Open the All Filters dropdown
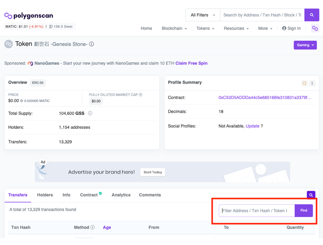The image size is (323, 245). (x=203, y=15)
